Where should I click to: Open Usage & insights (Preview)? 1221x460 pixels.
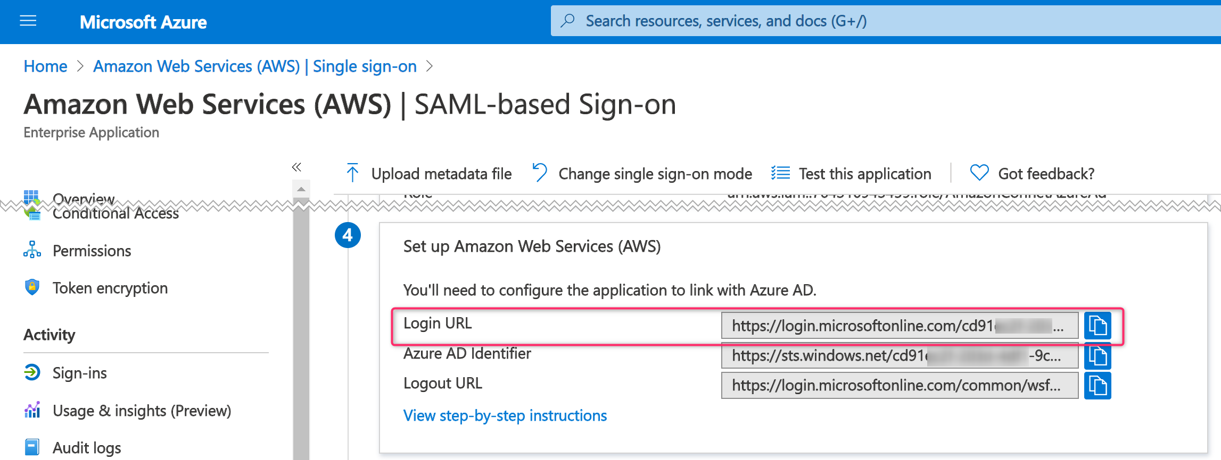coord(142,411)
